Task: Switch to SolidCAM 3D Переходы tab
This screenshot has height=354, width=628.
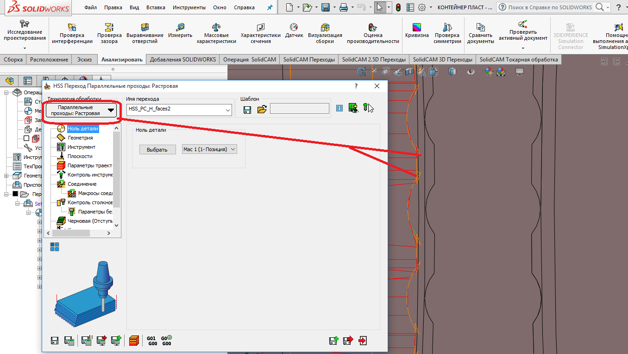Action: (443, 60)
